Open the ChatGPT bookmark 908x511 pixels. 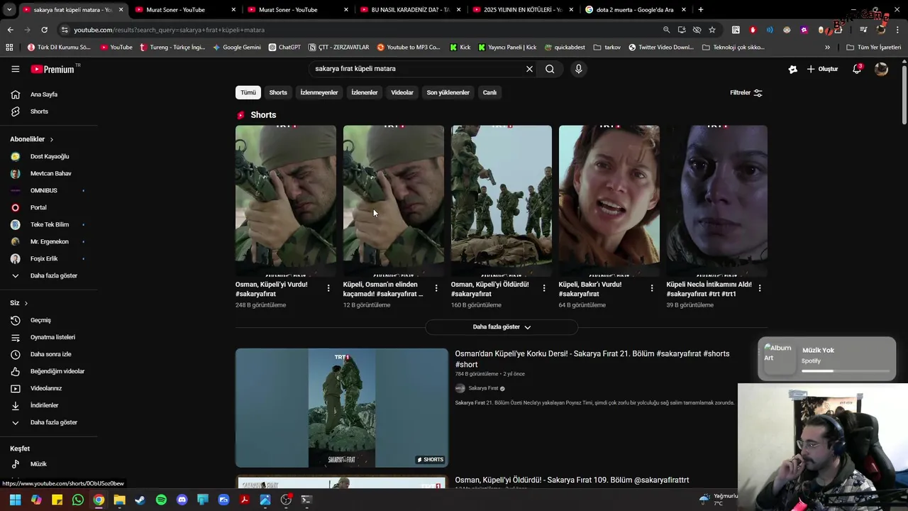point(284,48)
